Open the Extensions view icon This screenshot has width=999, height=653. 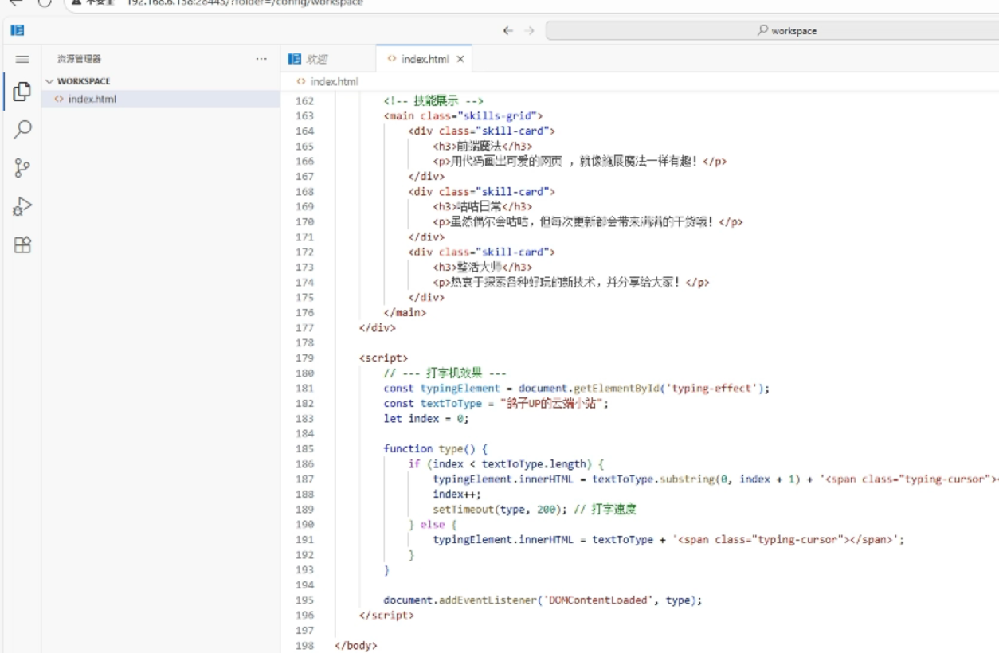22,245
